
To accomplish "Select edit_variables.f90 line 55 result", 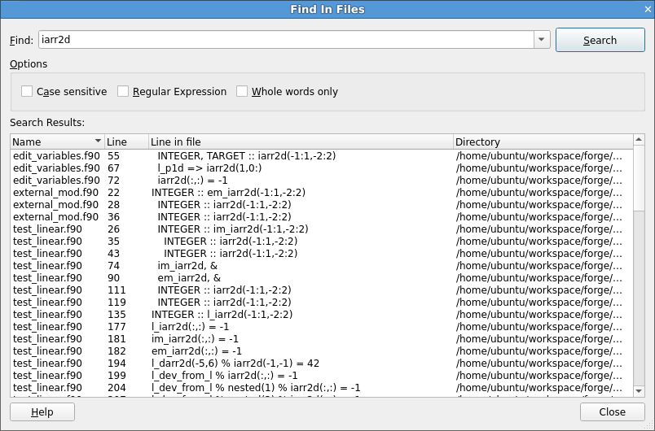I will click(244, 155).
